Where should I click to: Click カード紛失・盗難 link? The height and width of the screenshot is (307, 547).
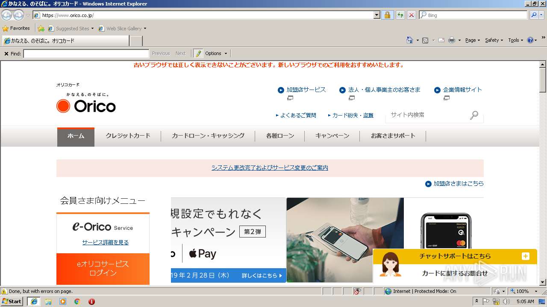coord(353,116)
